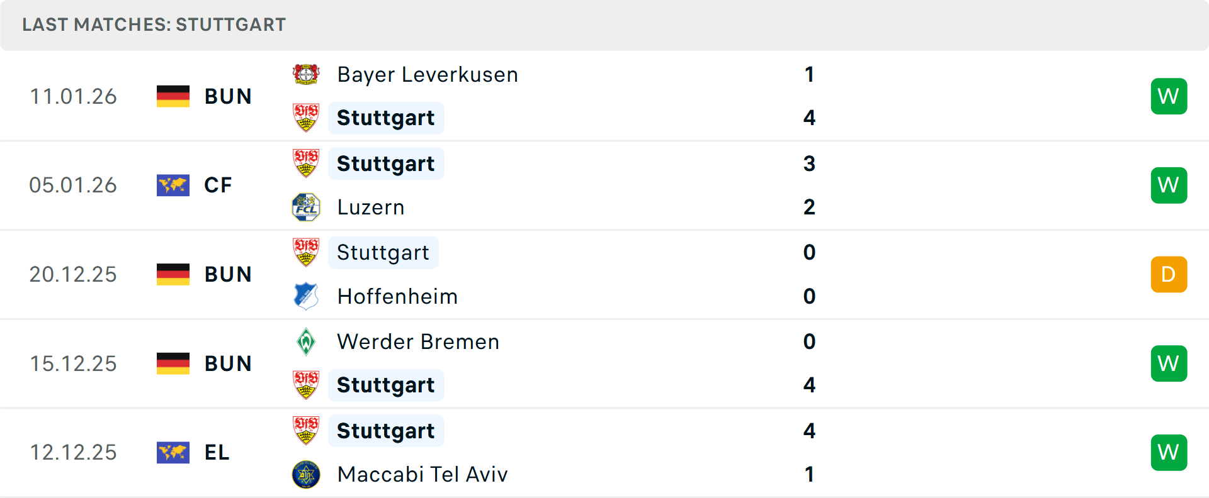
Task: Click the Werder Bremen team name
Action: [418, 341]
